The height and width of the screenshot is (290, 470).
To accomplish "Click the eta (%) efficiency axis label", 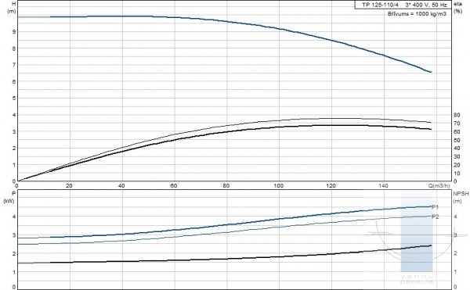I will [x=458, y=8].
